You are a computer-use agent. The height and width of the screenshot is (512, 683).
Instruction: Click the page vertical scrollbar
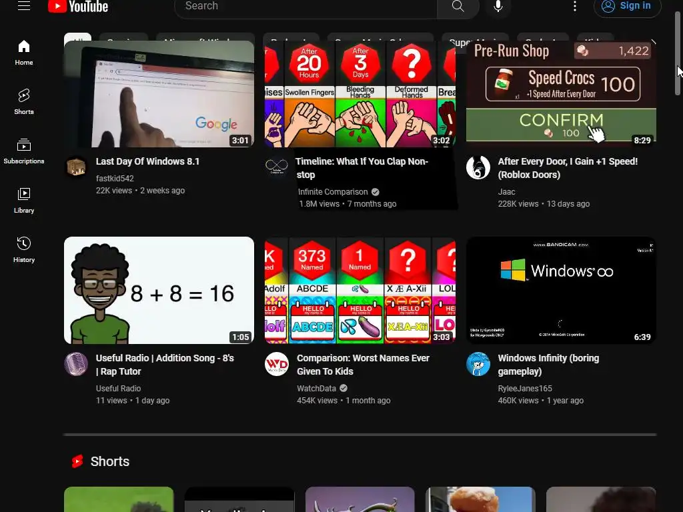click(x=678, y=52)
